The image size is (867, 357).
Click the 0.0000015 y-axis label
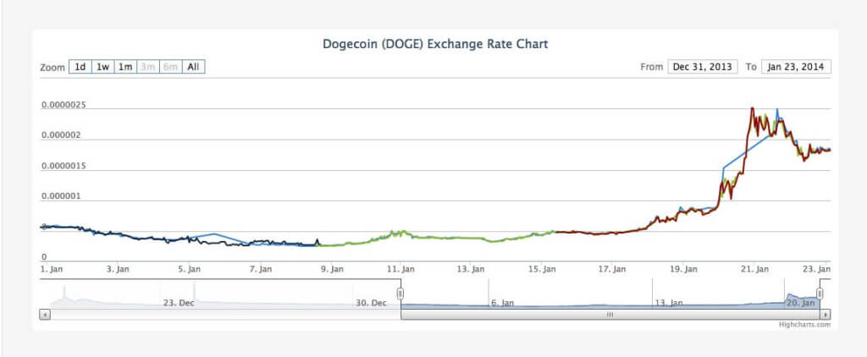pyautogui.click(x=62, y=167)
